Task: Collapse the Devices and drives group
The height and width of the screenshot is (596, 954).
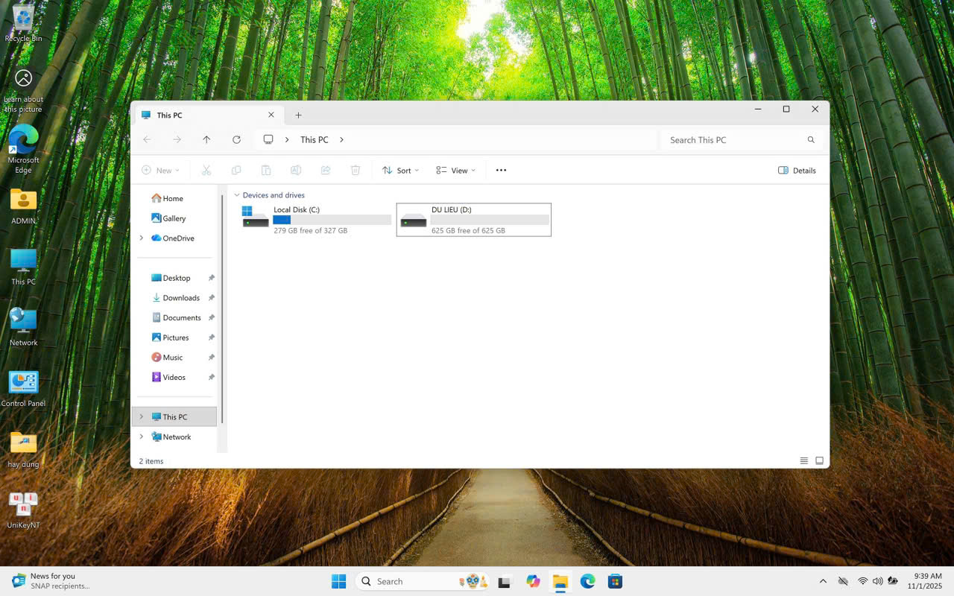Action: point(237,195)
